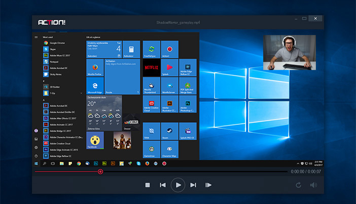The image size is (356, 204).
Task: Click the Action! logo in the title bar
Action: pos(52,22)
